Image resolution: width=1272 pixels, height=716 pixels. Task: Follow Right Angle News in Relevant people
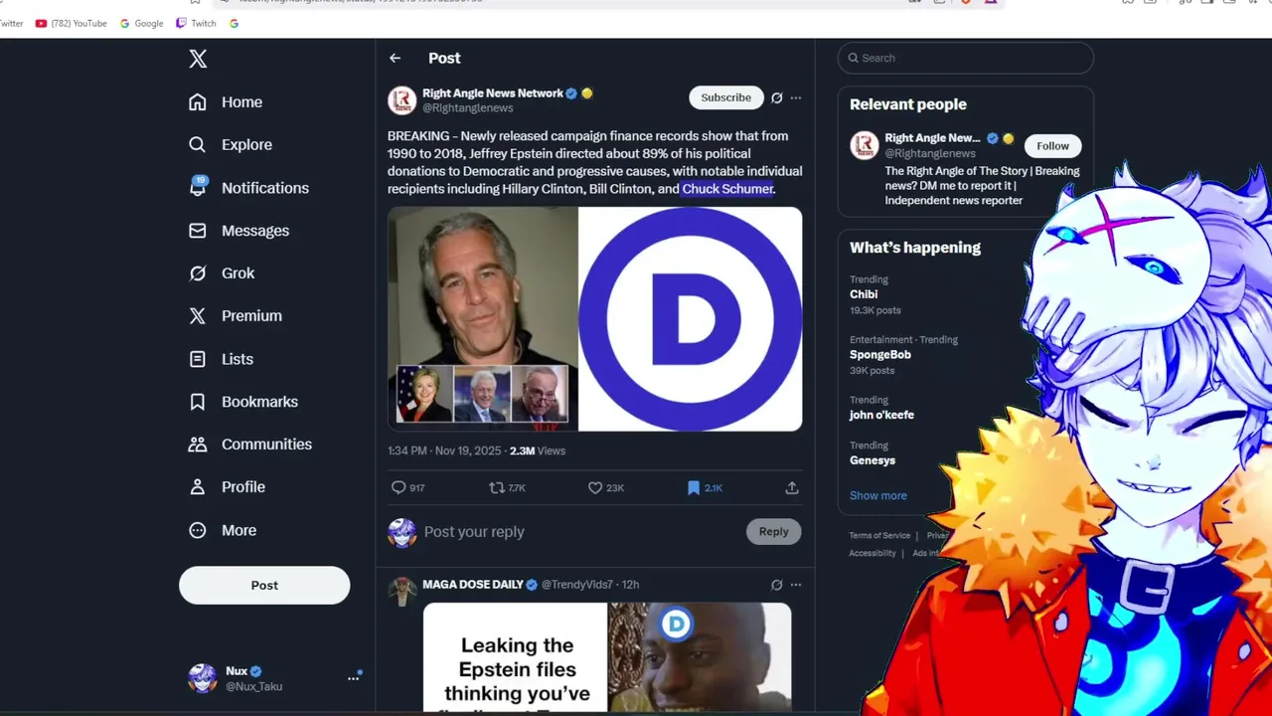coord(1052,146)
